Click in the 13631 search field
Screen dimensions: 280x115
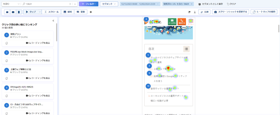tap(47, 4)
